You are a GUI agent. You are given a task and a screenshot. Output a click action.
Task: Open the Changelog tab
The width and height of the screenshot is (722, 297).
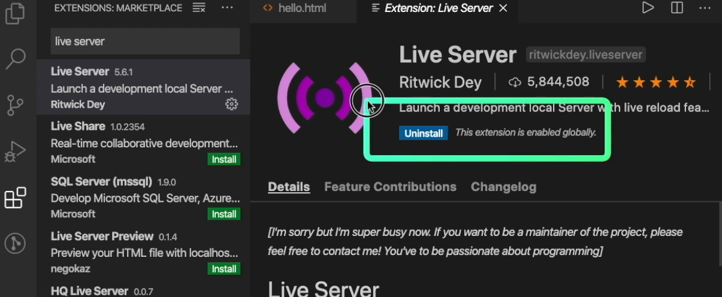click(503, 187)
